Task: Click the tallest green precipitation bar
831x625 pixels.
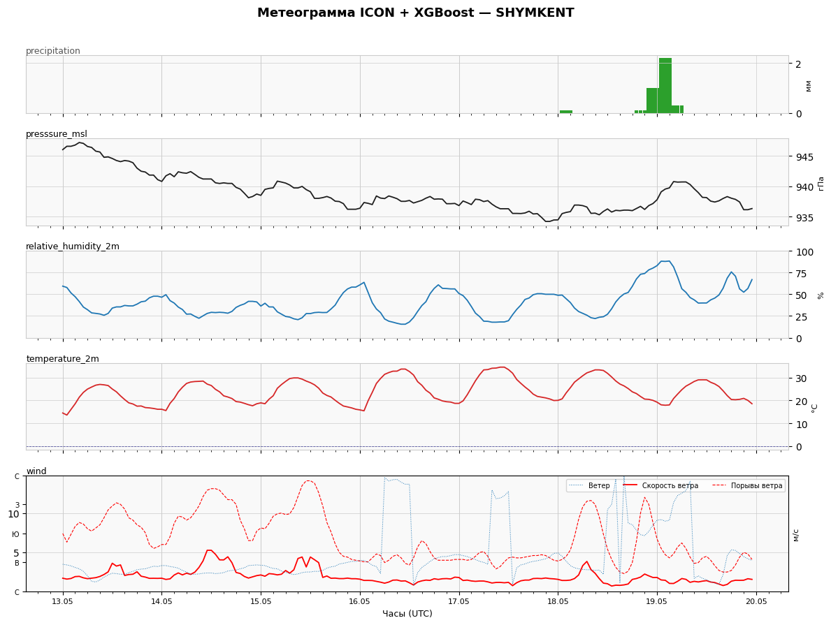Action: pyautogui.click(x=665, y=85)
